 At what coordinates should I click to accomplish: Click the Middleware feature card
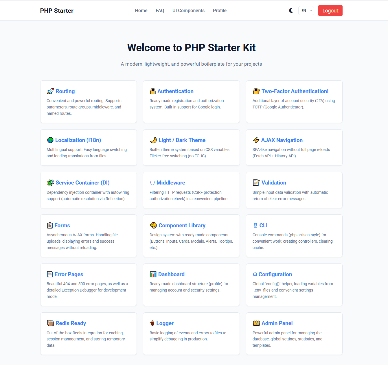(191, 190)
